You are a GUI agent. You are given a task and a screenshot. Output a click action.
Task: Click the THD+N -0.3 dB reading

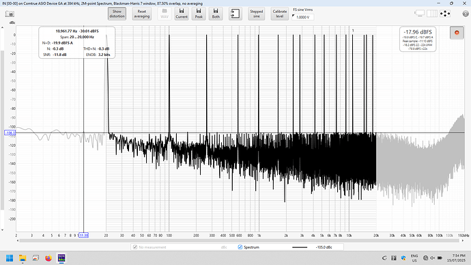pos(96,48)
